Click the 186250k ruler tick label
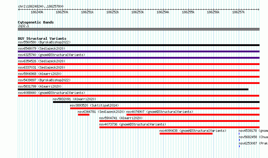Screen dimensions: 268x158 [x=62, y=12]
